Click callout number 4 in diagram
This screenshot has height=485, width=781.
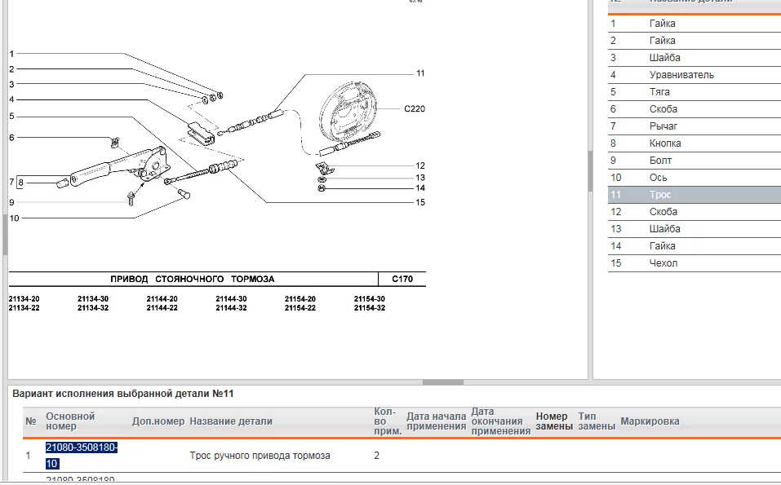11,99
